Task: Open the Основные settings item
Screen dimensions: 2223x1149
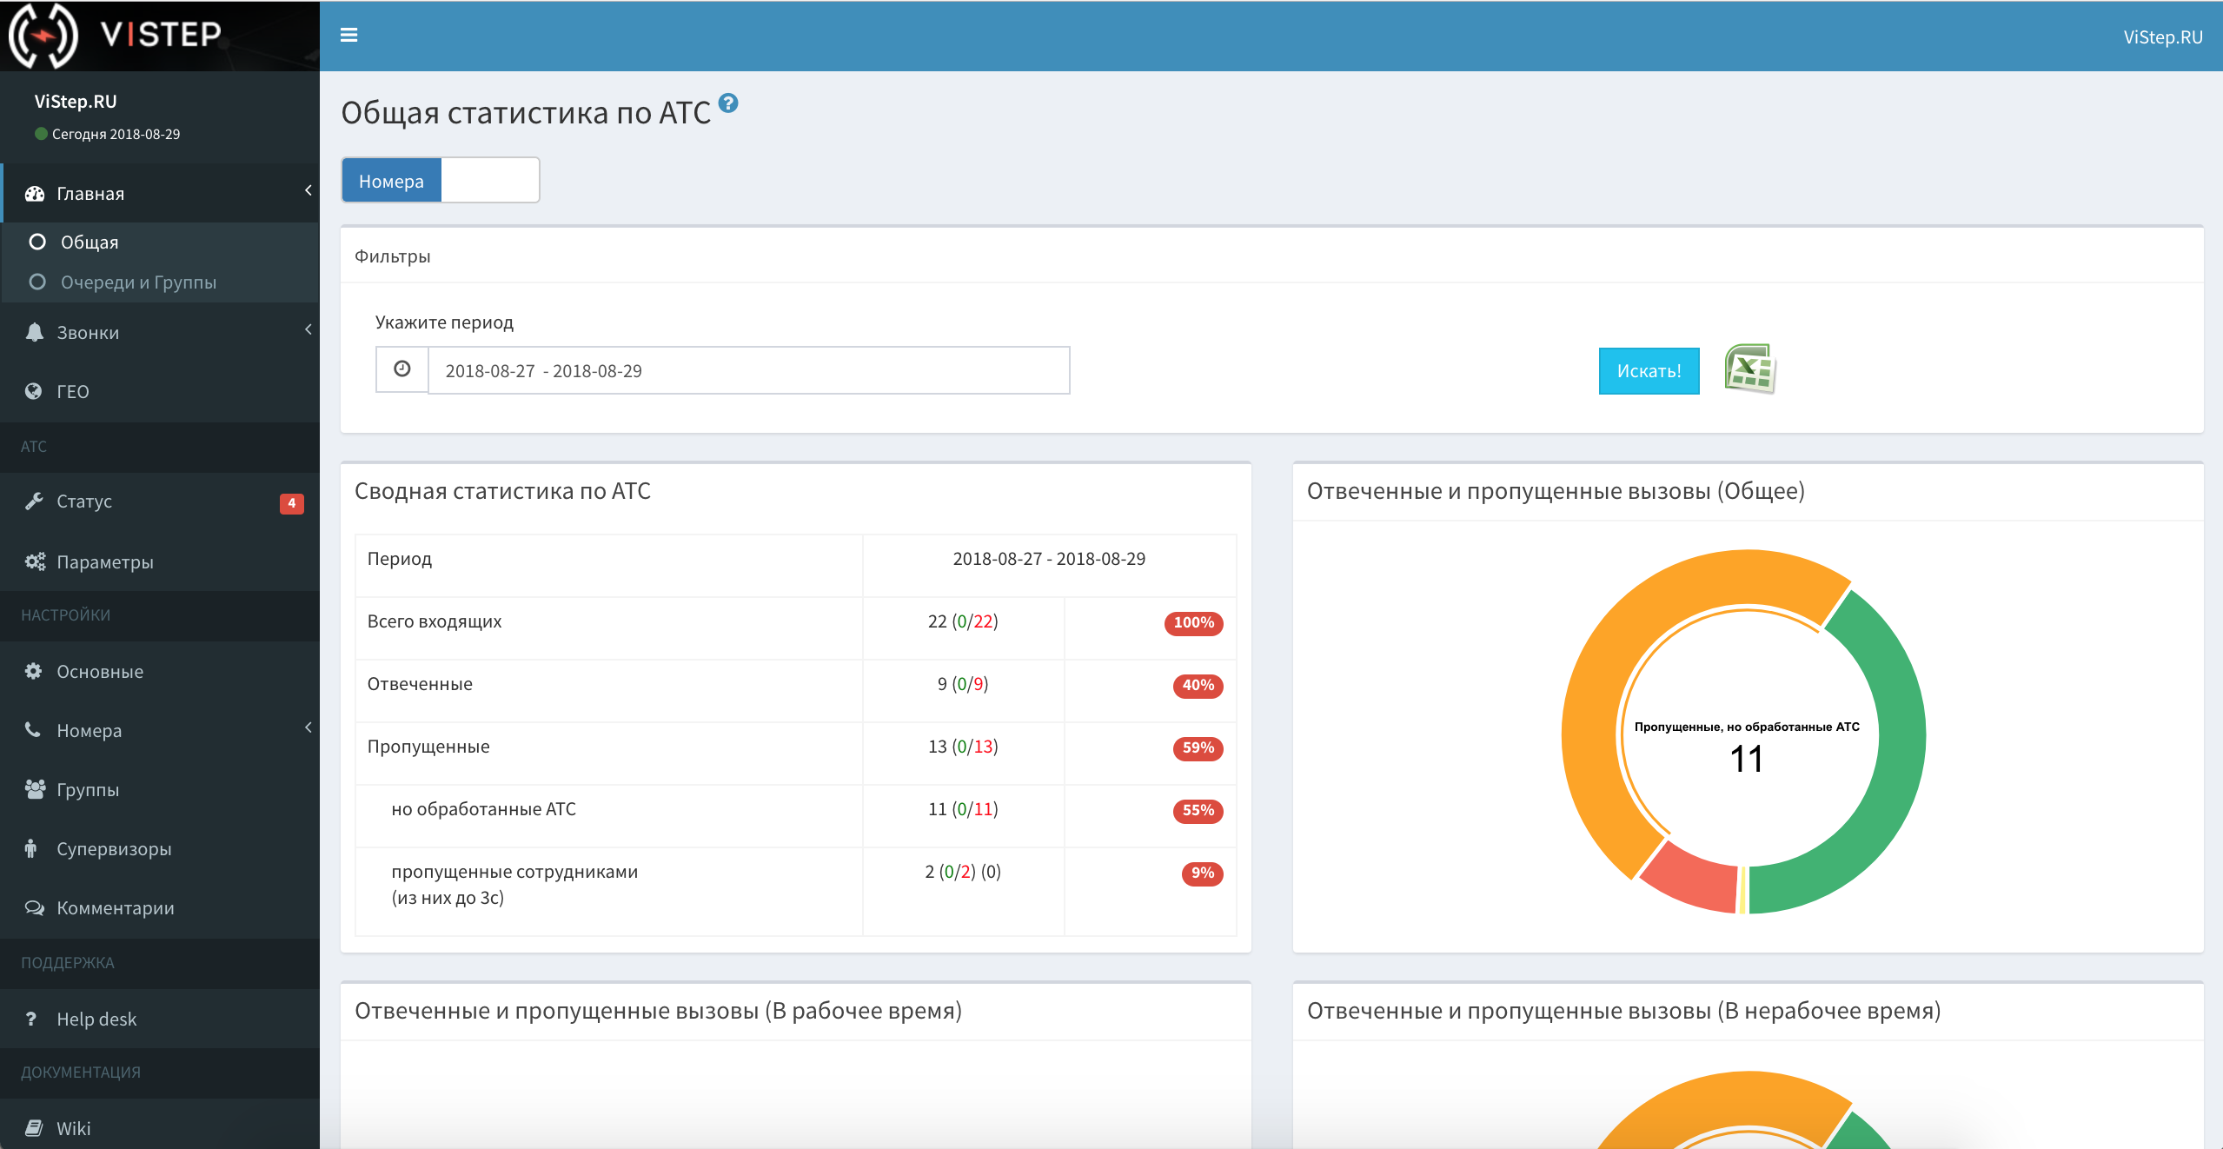Action: coord(160,671)
